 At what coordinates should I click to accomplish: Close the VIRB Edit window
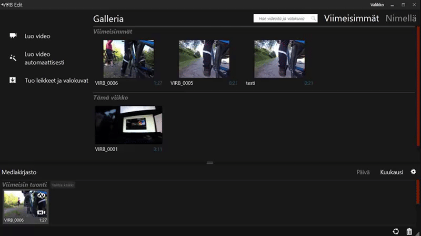tap(414, 5)
